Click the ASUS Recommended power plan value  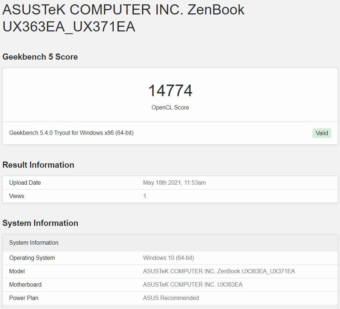pos(171,298)
